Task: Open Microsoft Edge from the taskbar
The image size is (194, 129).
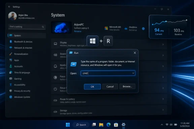Action: 108,125
